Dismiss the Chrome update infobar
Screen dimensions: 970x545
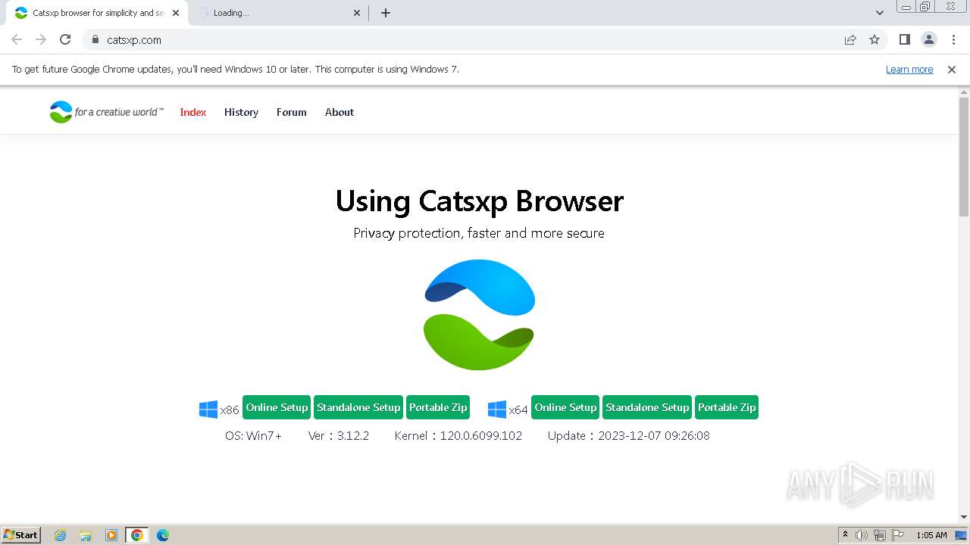coord(952,69)
